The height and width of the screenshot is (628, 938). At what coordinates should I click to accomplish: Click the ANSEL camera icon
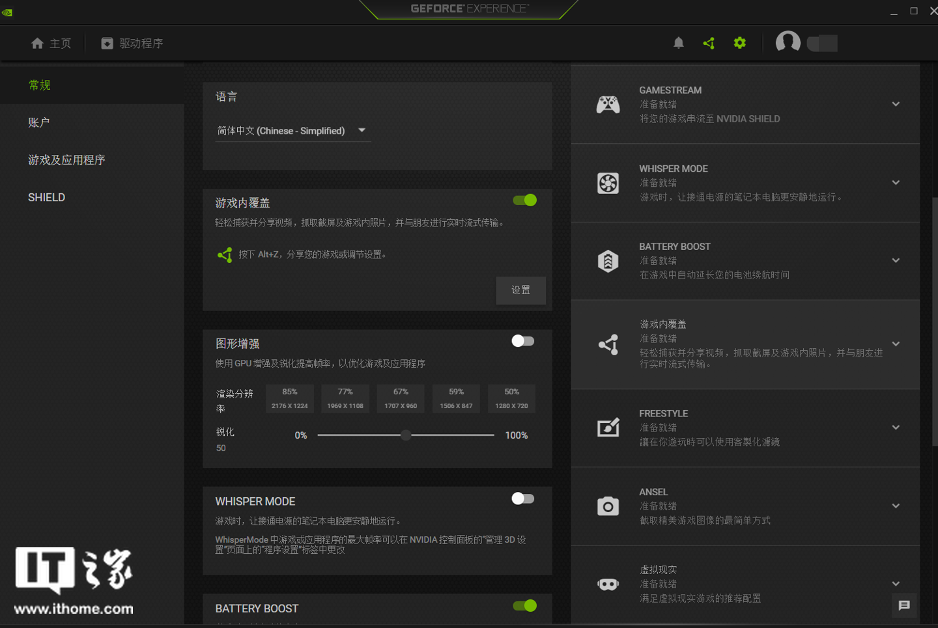[x=608, y=506]
